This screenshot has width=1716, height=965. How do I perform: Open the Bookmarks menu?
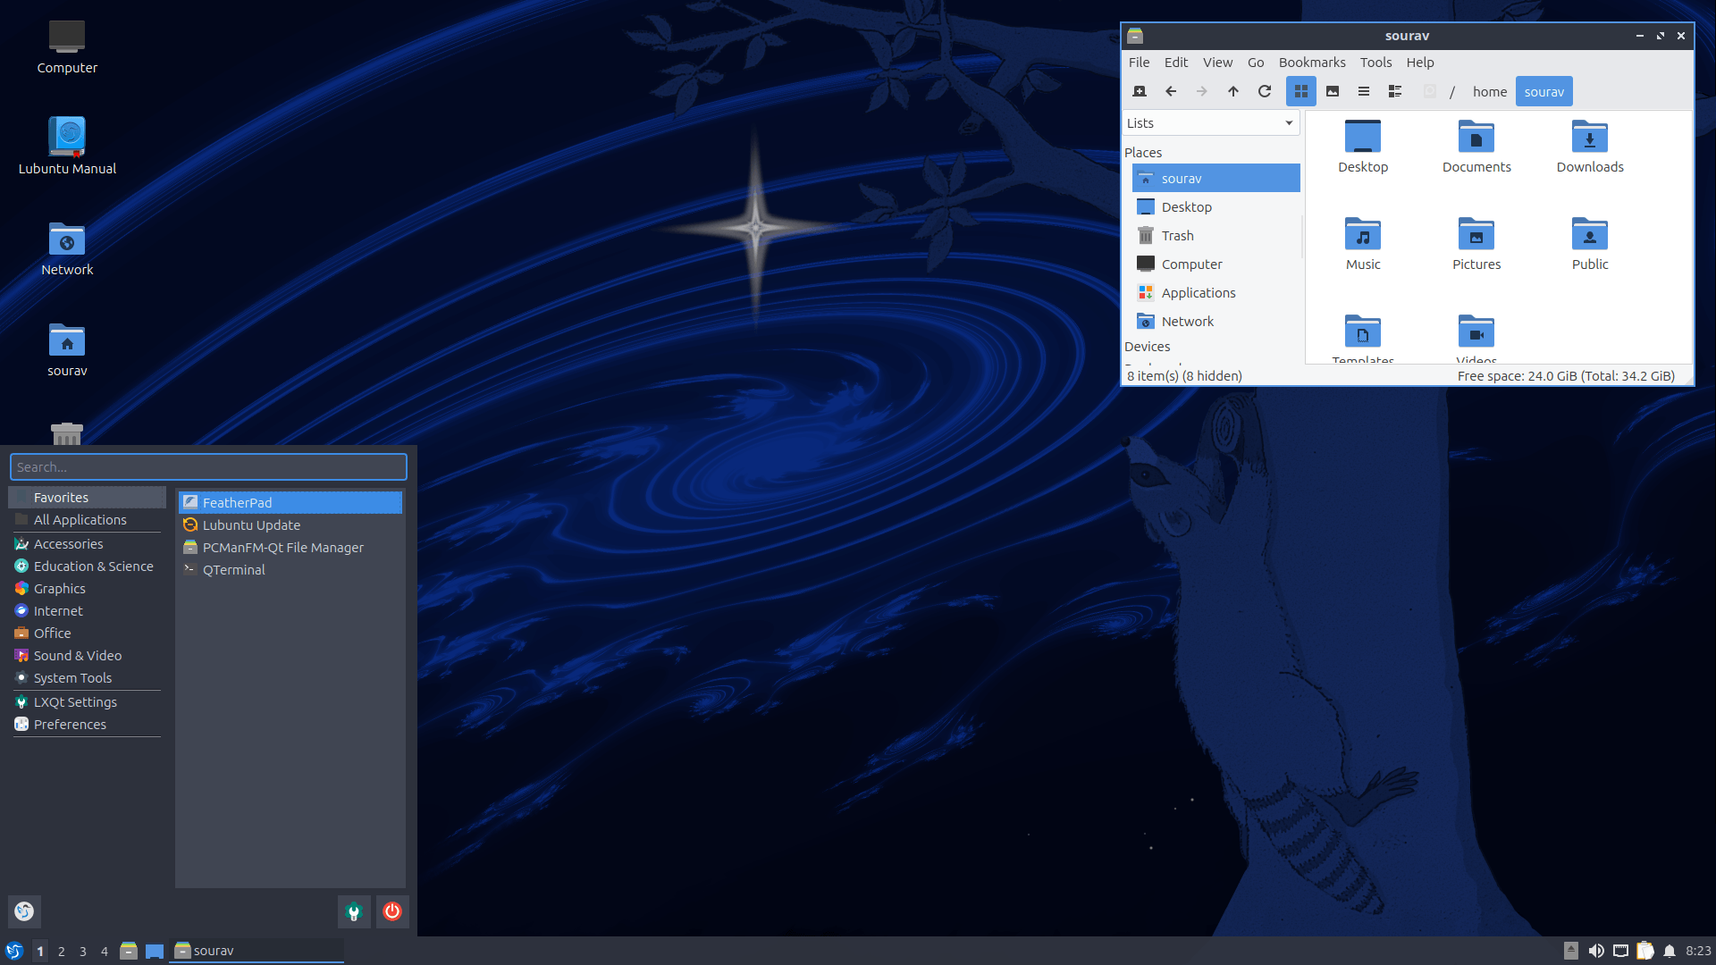pyautogui.click(x=1311, y=63)
